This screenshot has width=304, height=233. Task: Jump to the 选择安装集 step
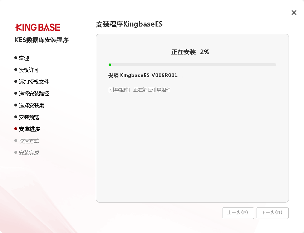(31, 105)
